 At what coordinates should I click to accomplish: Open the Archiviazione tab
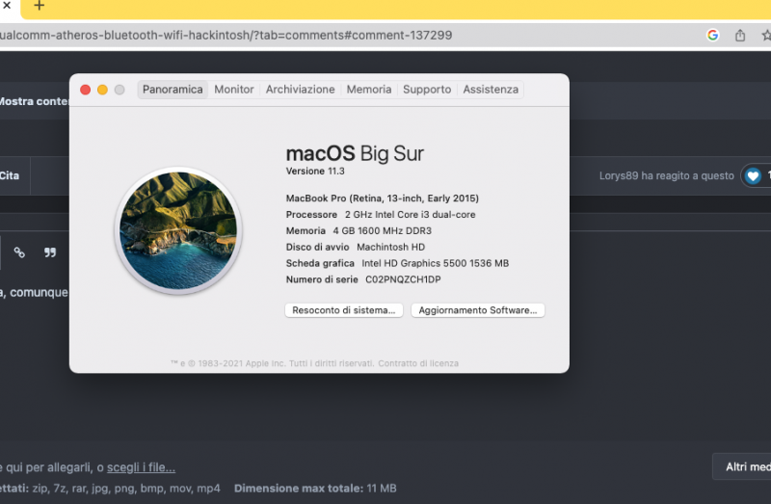tap(301, 90)
